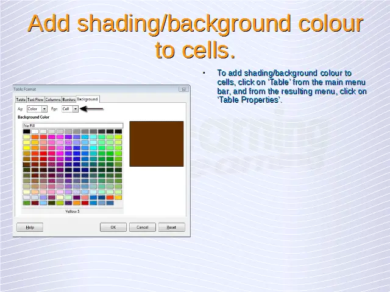Viewport: 390px width, 292px height.
Task: Pick the white swatch in top row
Action: click(x=35, y=131)
